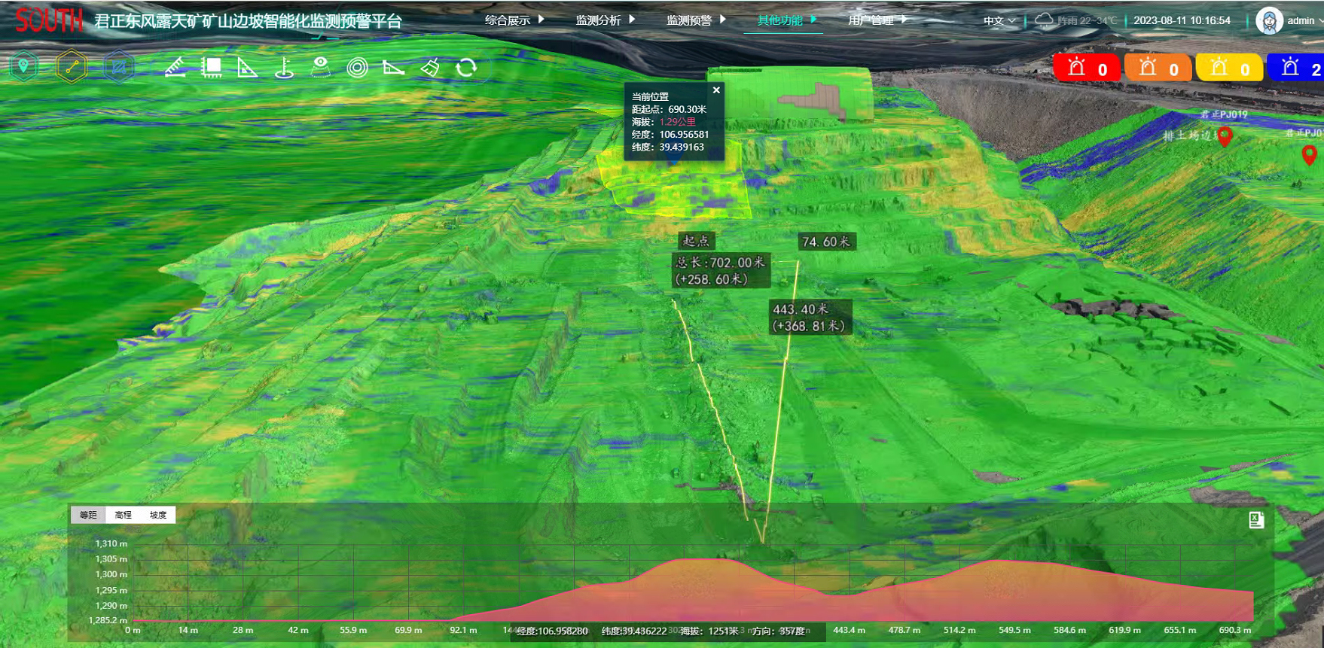The image size is (1324, 648).
Task: Switch profile chart to 坡度 mode
Action: point(158,515)
